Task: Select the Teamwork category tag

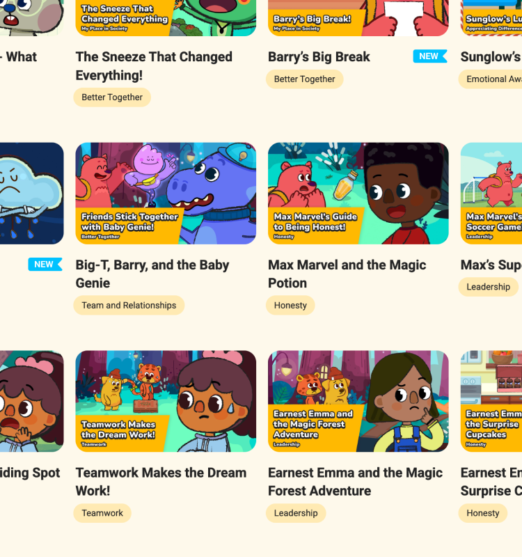Action: click(x=102, y=513)
